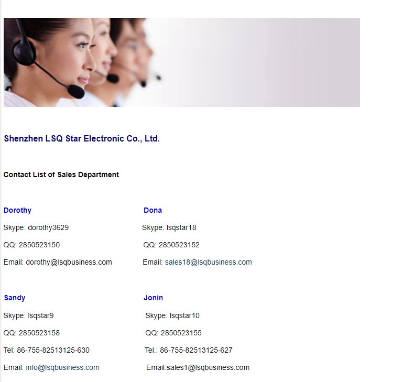Click the Shenzhen LSQ Star Electronic heading

[82, 138]
